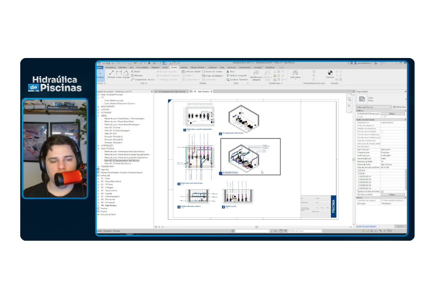Viewport: 435px width, 290px height.
Task: Toggle the Revisão atual emitida checkbox
Action: [x=382, y=132]
